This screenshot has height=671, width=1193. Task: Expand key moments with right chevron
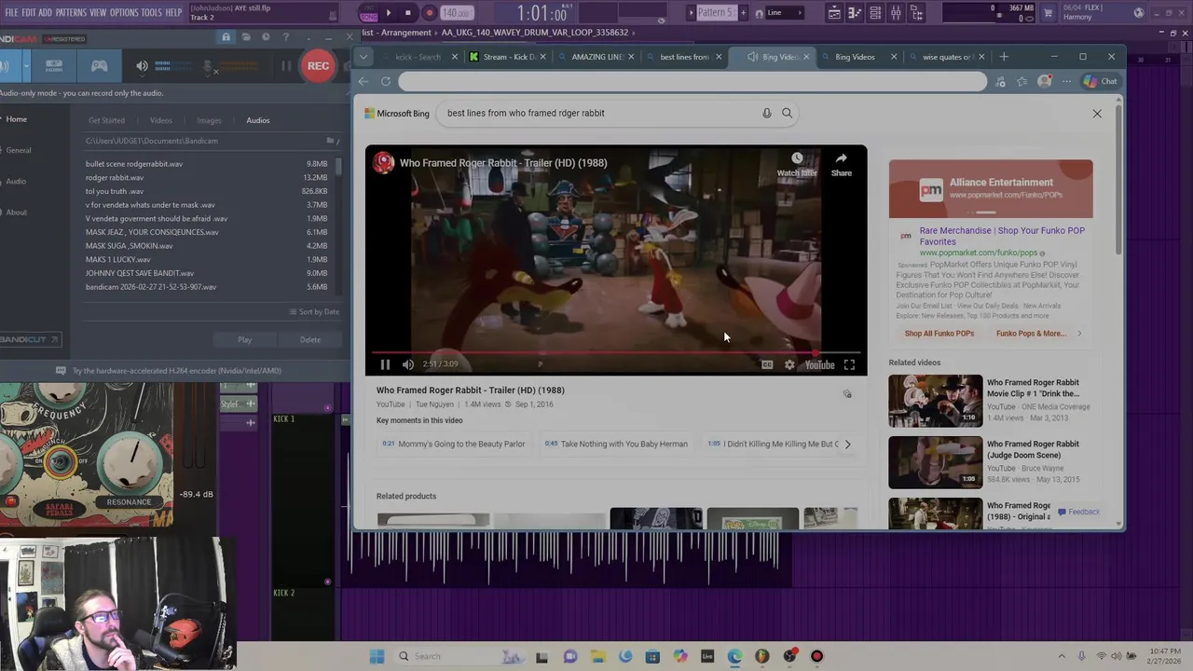tap(847, 445)
